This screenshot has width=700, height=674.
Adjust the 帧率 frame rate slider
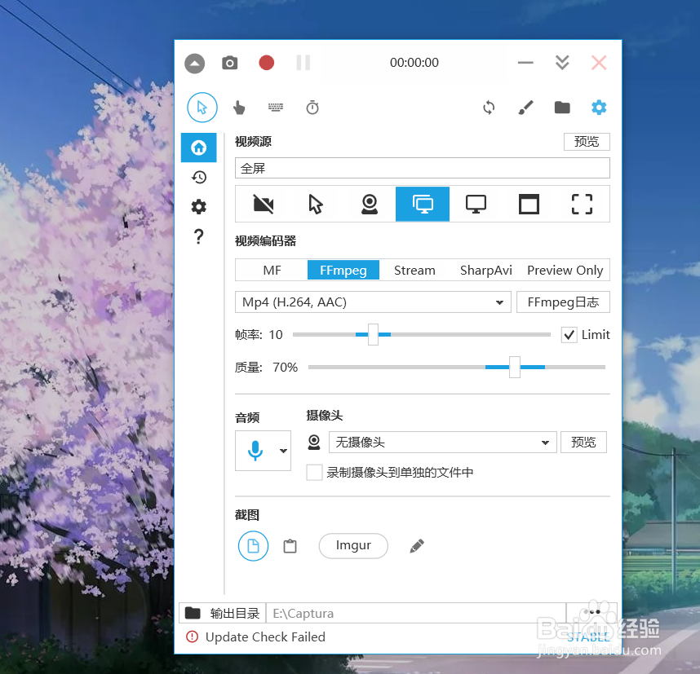pos(373,334)
